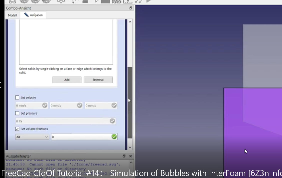Click gray checkmark in first velocity field
The image size is (282, 178).
click(45, 105)
